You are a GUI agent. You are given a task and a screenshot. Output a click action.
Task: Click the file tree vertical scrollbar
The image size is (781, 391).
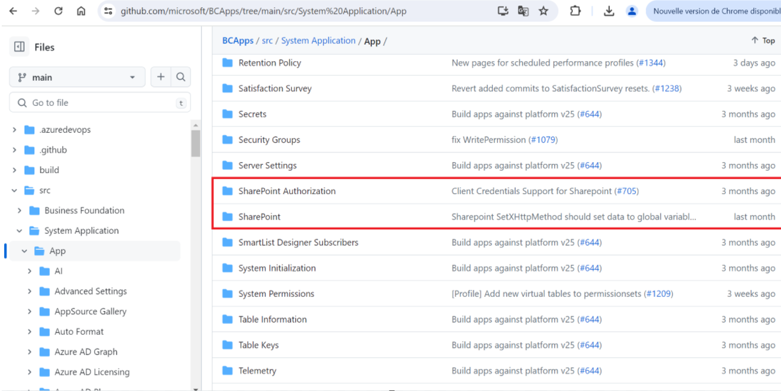pos(196,143)
